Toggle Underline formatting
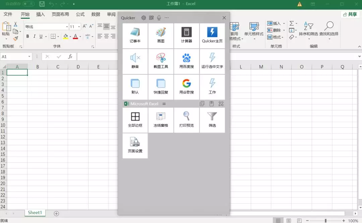This screenshot has width=362, height=223. point(41,36)
